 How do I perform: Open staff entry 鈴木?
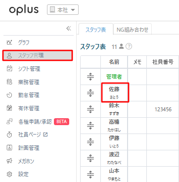pyautogui.click(x=114, y=109)
